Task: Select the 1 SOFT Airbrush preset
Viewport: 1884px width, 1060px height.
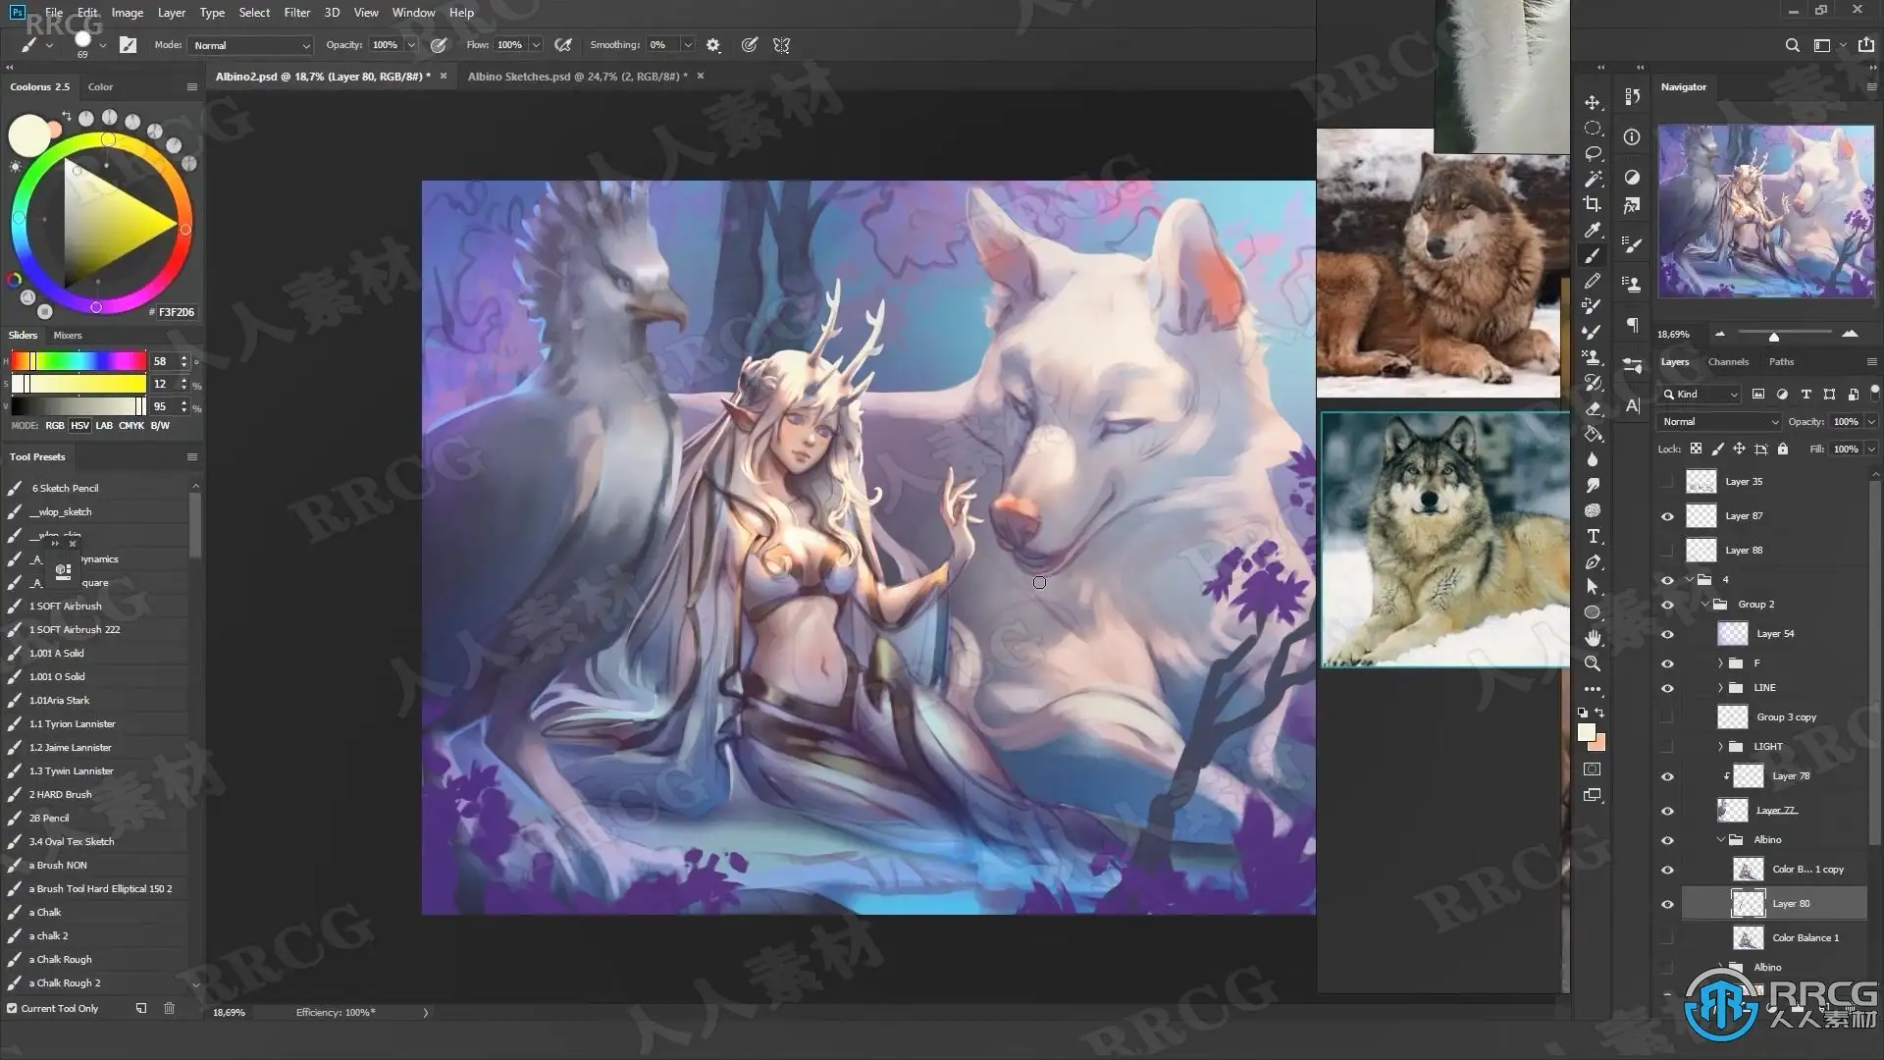Action: click(65, 607)
